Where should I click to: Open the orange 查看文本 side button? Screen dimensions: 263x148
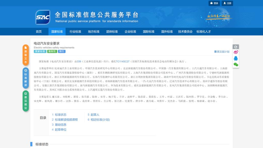tap(25, 55)
